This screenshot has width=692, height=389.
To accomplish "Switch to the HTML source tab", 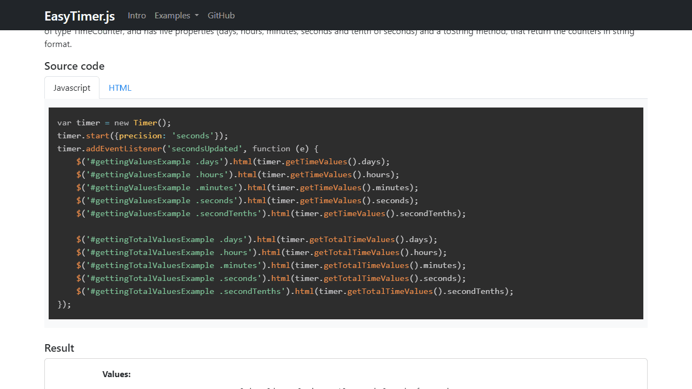I will (x=120, y=88).
